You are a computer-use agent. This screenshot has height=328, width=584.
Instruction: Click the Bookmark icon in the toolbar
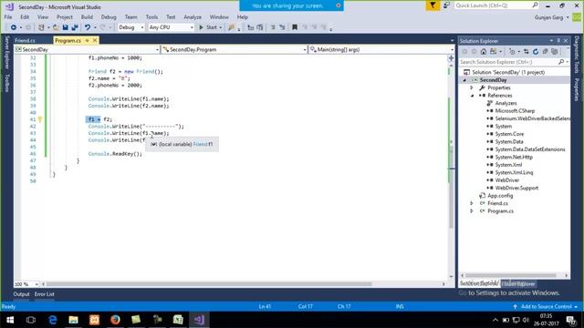point(295,27)
